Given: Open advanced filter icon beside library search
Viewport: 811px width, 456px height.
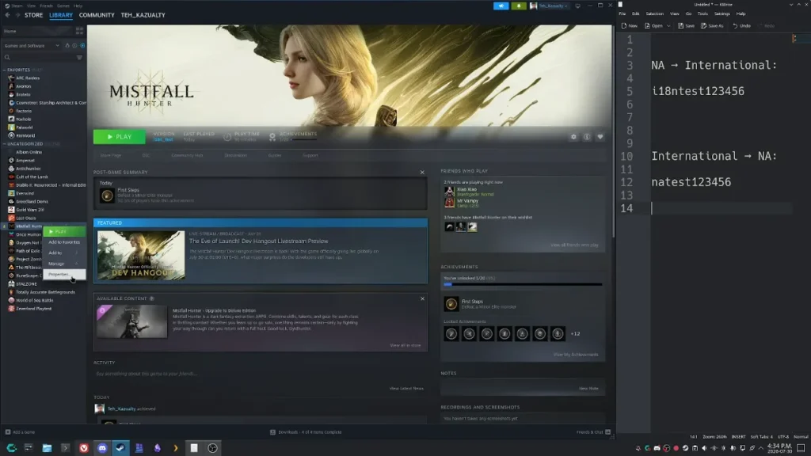Looking at the screenshot, I should 80,57.
